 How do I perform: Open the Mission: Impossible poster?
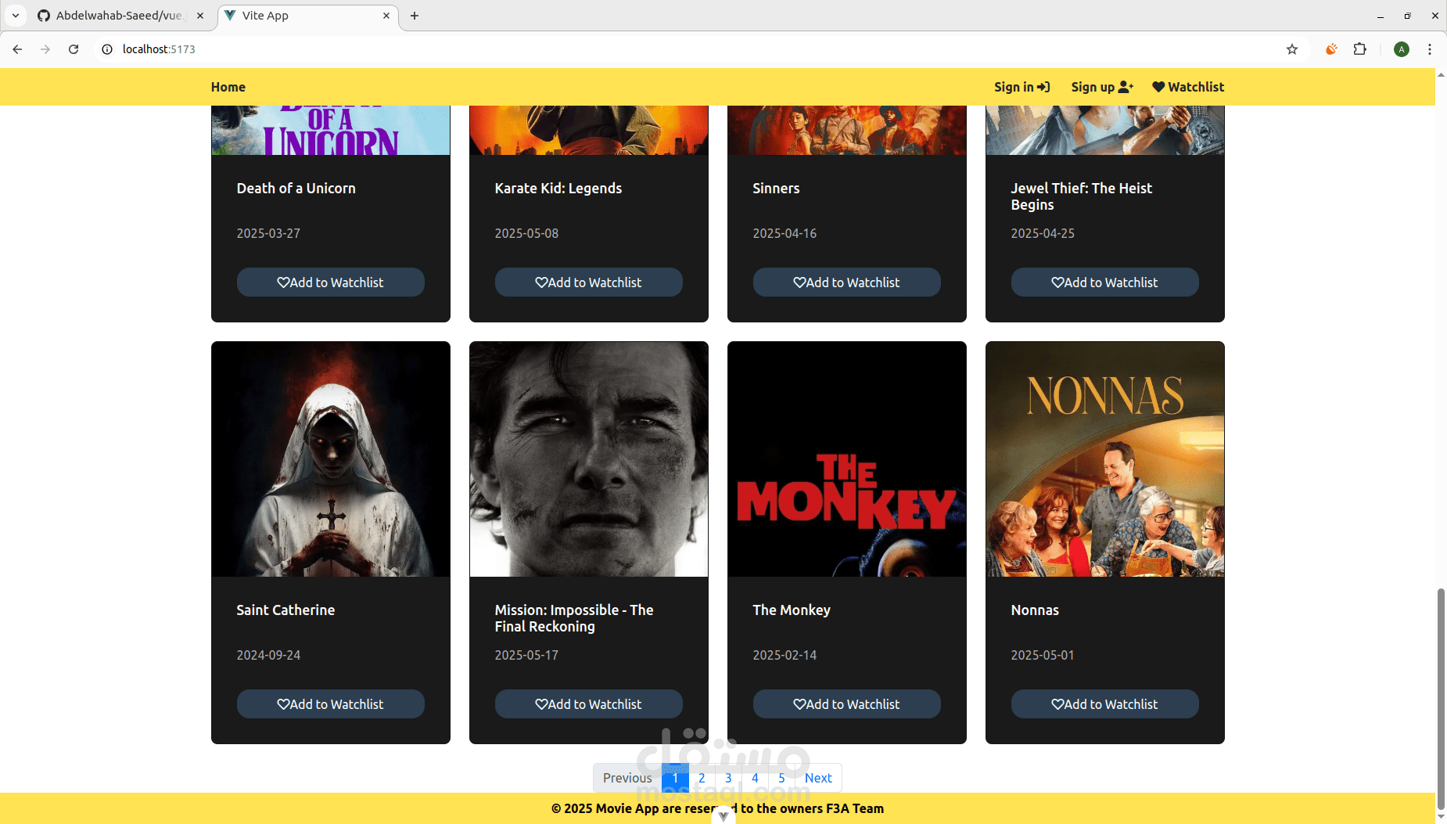tap(589, 459)
